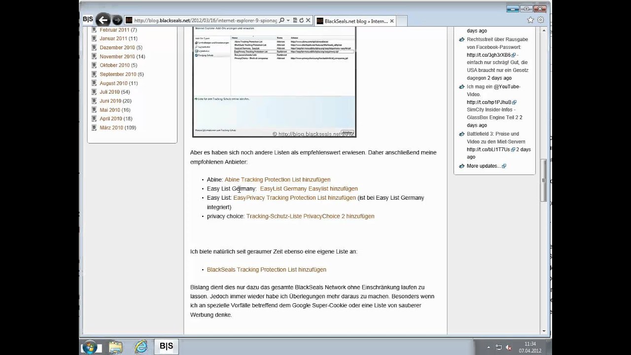The width and height of the screenshot is (631, 355).
Task: Go back with the browser back arrow
Action: [x=103, y=20]
